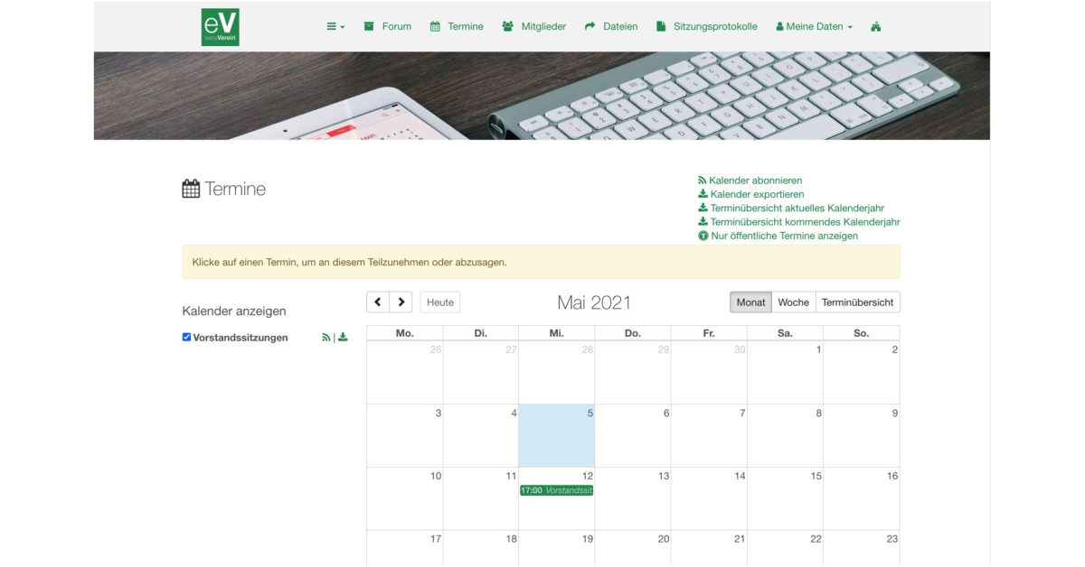Image resolution: width=1085 pixels, height=567 pixels.
Task: Show only public appointments via Nur öffentliche Termine
Action: click(778, 236)
